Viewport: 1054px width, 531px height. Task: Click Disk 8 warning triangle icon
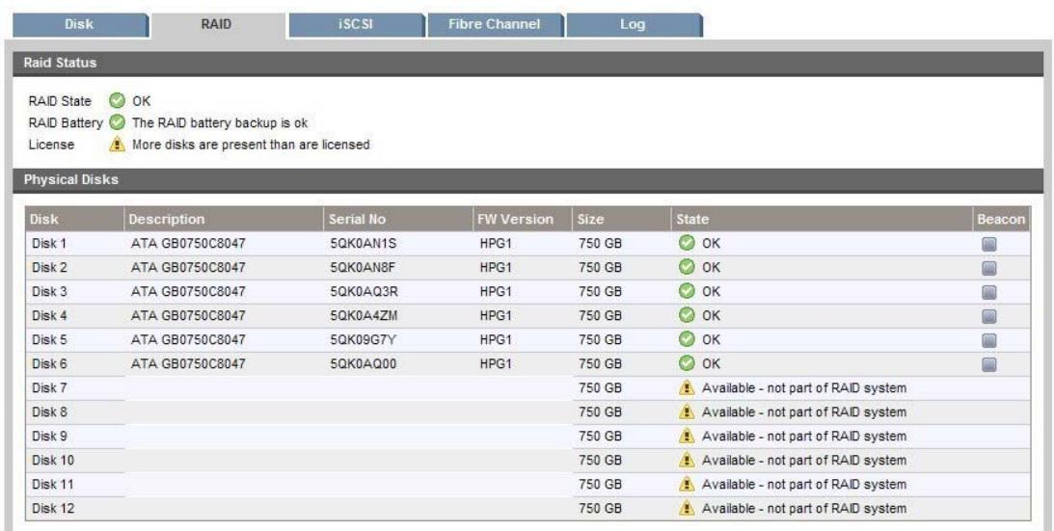687,412
